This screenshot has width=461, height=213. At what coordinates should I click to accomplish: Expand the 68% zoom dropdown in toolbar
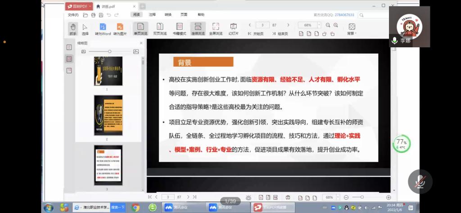point(319,25)
